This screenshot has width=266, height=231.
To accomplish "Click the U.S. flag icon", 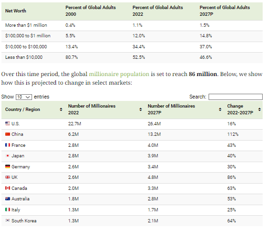I will pyautogui.click(x=8, y=124).
